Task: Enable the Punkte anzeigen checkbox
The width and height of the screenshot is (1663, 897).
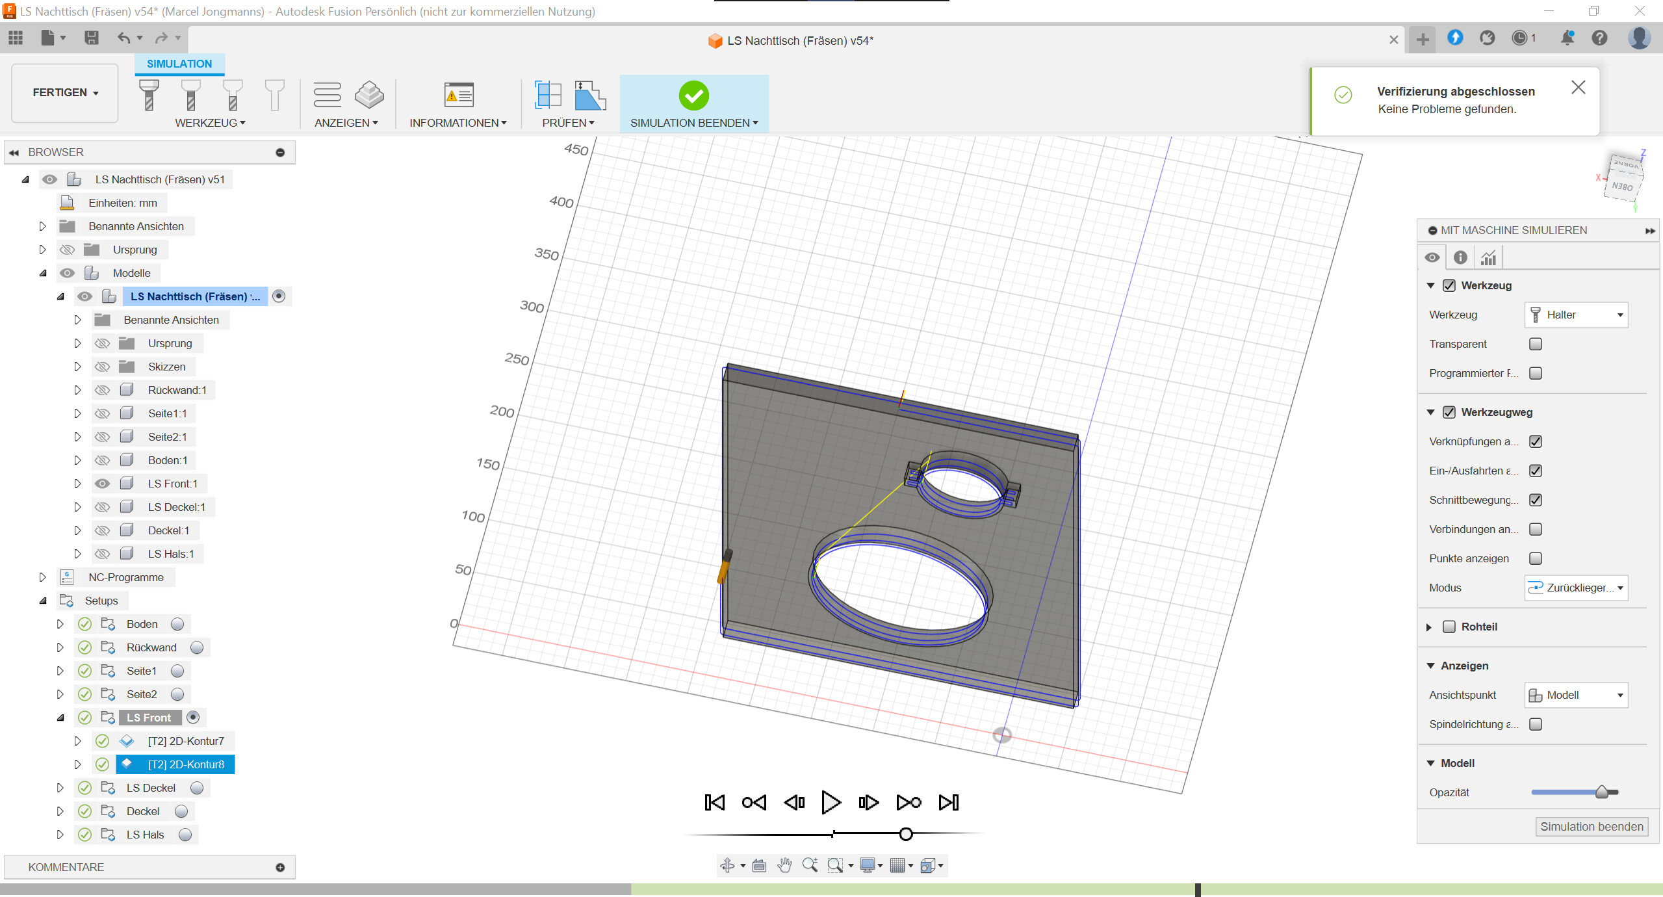Action: click(1535, 558)
